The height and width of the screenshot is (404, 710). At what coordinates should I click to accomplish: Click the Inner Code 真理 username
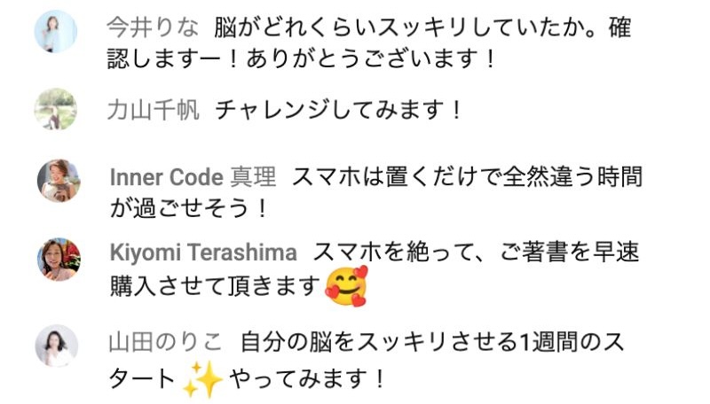[193, 176]
